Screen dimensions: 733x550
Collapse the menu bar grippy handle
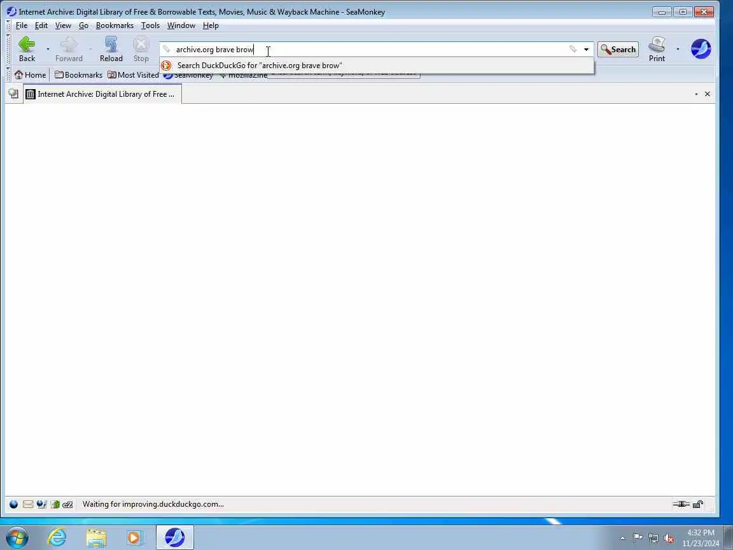[x=8, y=25]
